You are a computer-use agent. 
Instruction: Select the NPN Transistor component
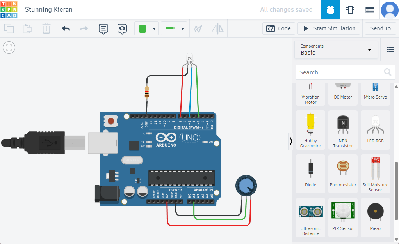(343, 130)
